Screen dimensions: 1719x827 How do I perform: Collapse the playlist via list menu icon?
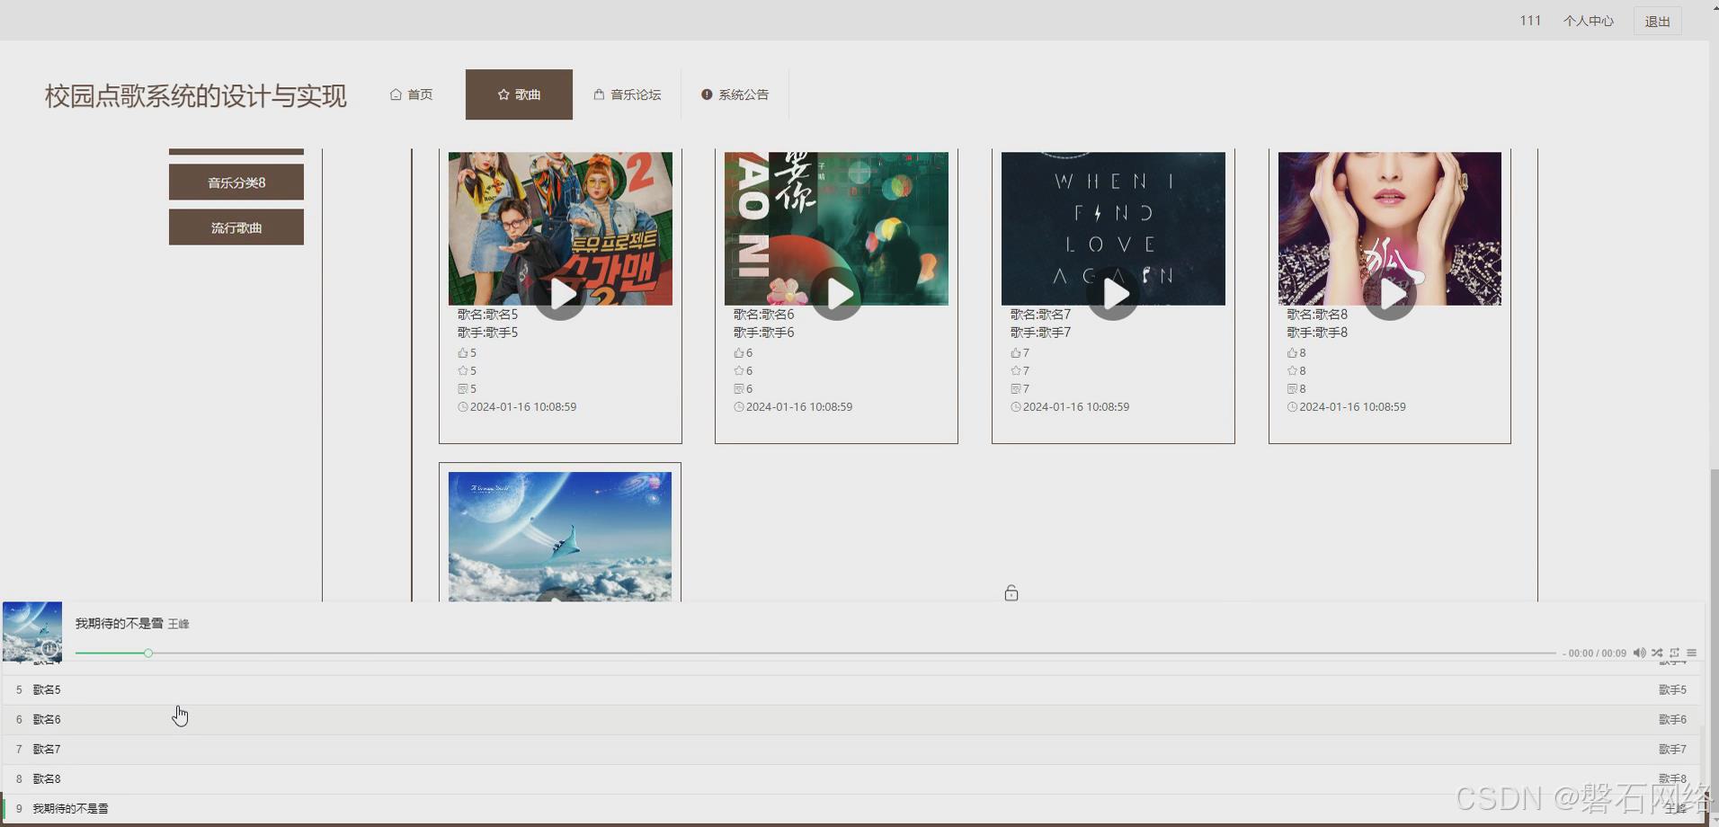(x=1691, y=653)
